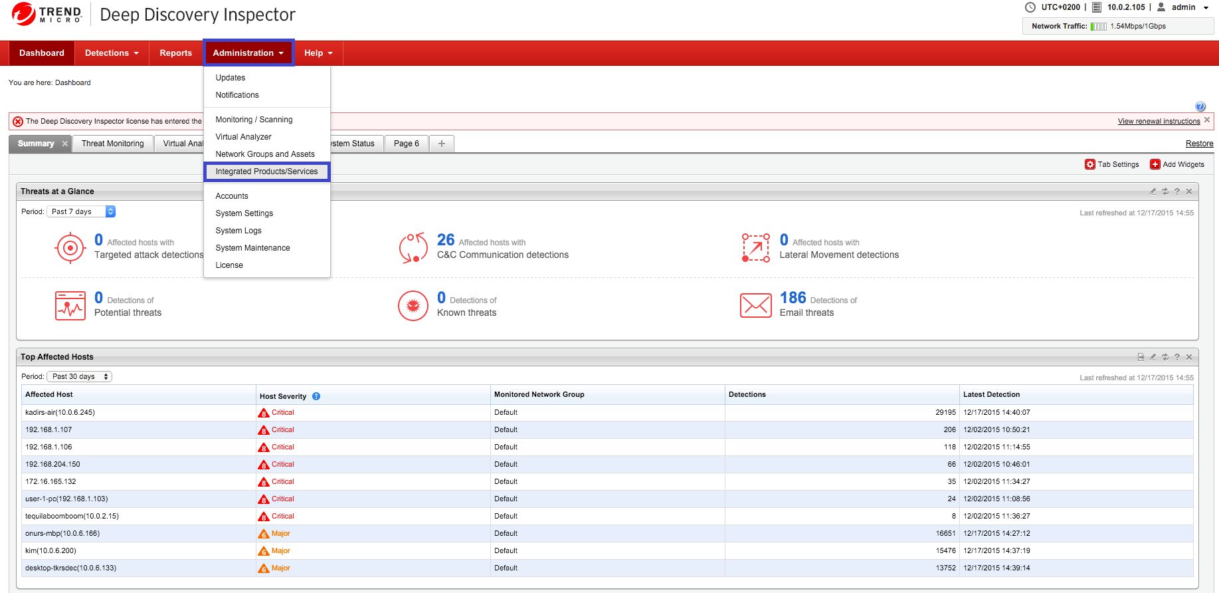Select Integrated Products/Services menu item
The width and height of the screenshot is (1219, 593).
(266, 172)
